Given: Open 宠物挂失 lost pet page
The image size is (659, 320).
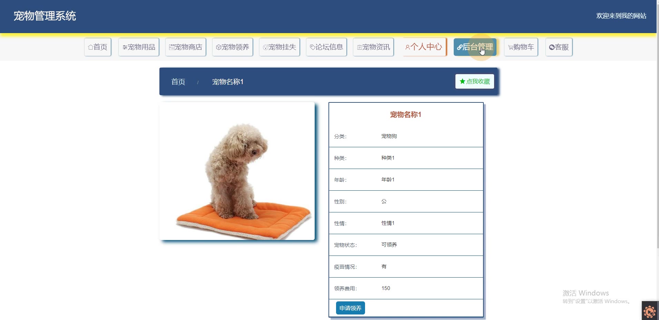Looking at the screenshot, I should point(279,47).
